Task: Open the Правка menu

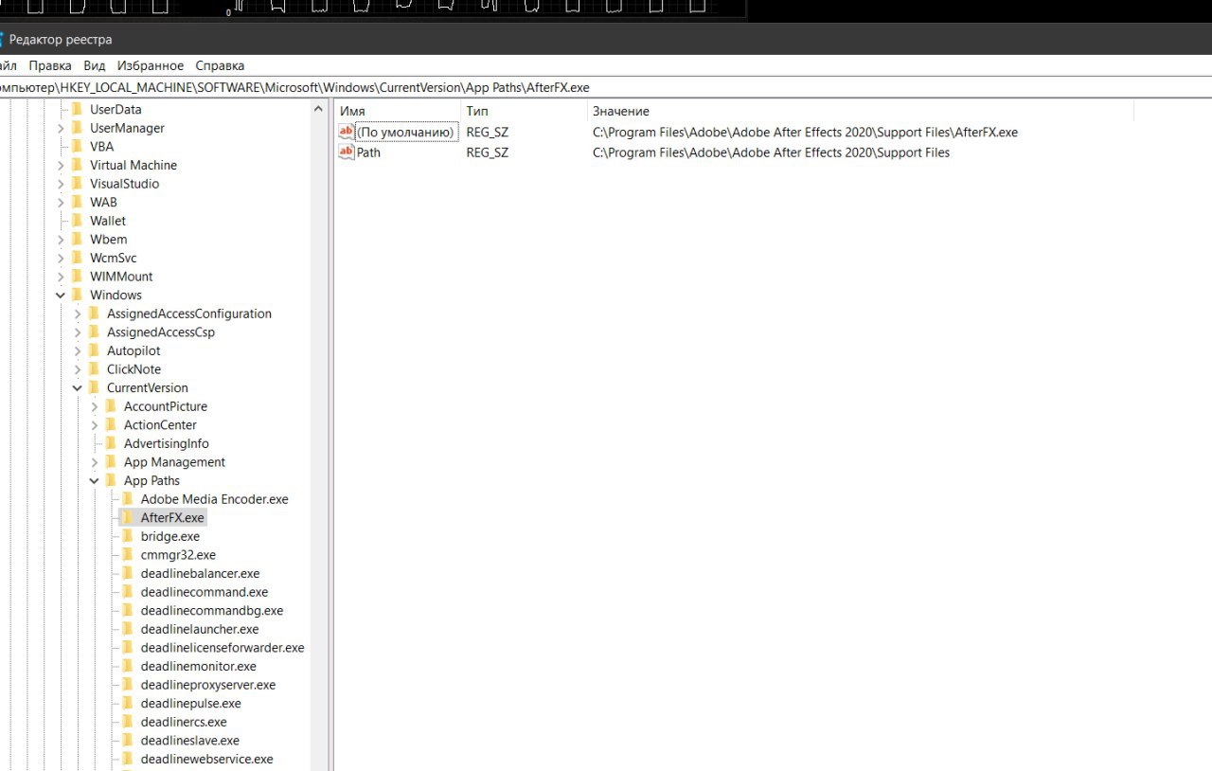Action: [x=50, y=65]
